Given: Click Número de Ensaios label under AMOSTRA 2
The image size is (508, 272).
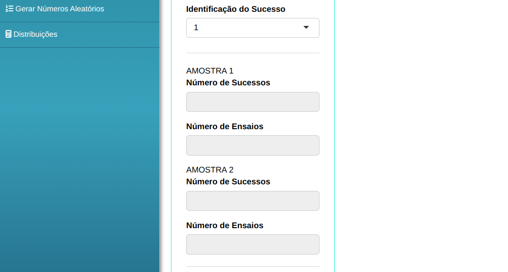Looking at the screenshot, I should [x=224, y=225].
